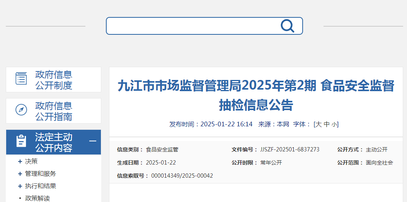Select the 法定主动公开内容 menu header

click(x=53, y=142)
